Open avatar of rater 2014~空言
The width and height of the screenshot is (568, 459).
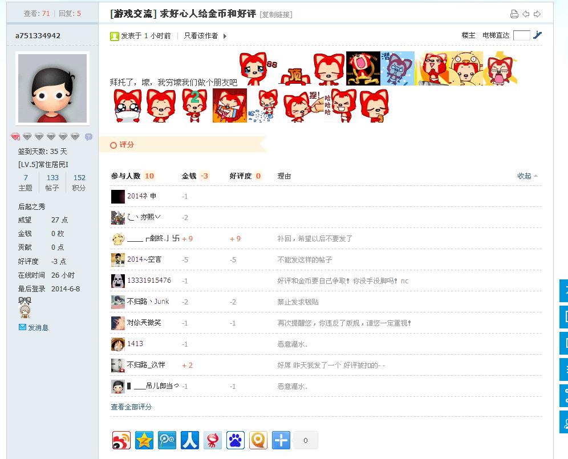pos(117,260)
